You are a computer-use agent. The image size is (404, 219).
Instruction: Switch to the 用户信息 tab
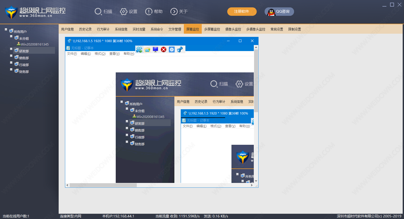[x=68, y=29]
